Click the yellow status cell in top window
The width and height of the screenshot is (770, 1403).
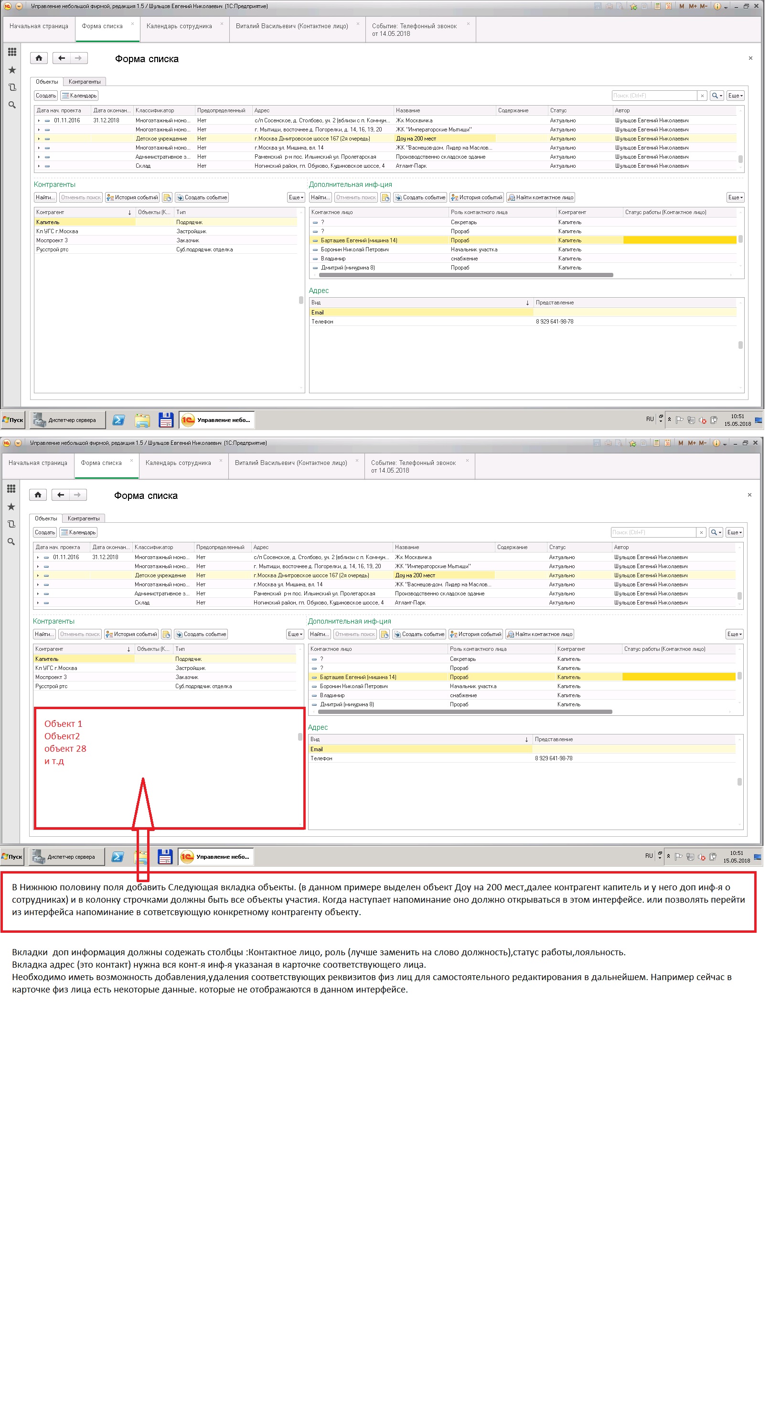(679, 240)
